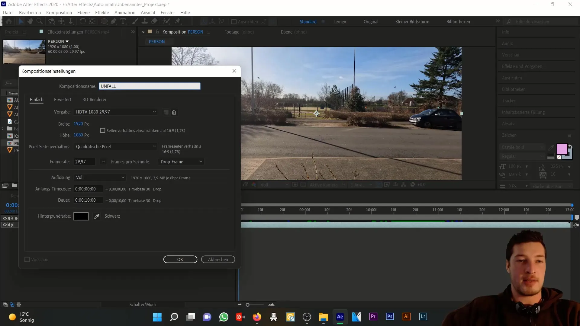580x326 pixels.
Task: Click the black Hintergrundfarbe swatch
Action: [81, 216]
